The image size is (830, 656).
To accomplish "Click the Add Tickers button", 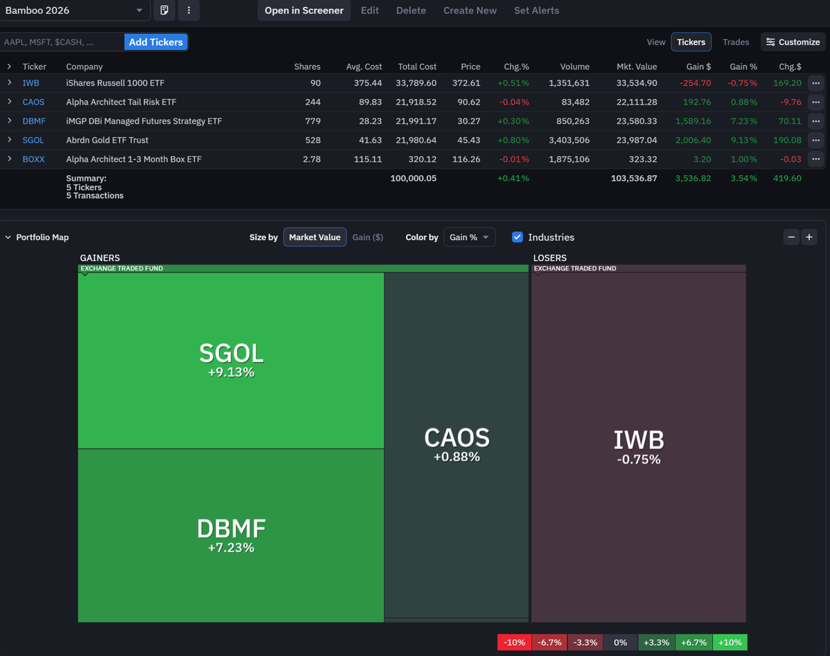I will (x=156, y=42).
